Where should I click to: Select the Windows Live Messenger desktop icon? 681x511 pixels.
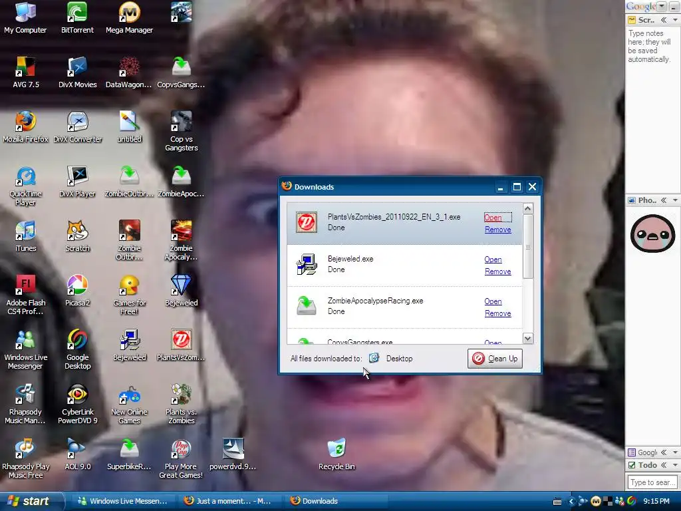tap(26, 350)
